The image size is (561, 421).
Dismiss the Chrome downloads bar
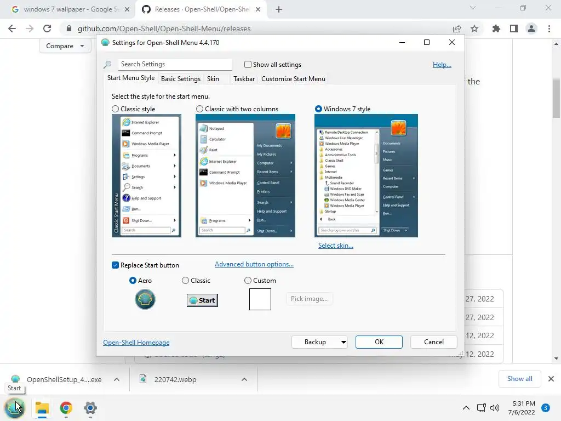pyautogui.click(x=551, y=379)
